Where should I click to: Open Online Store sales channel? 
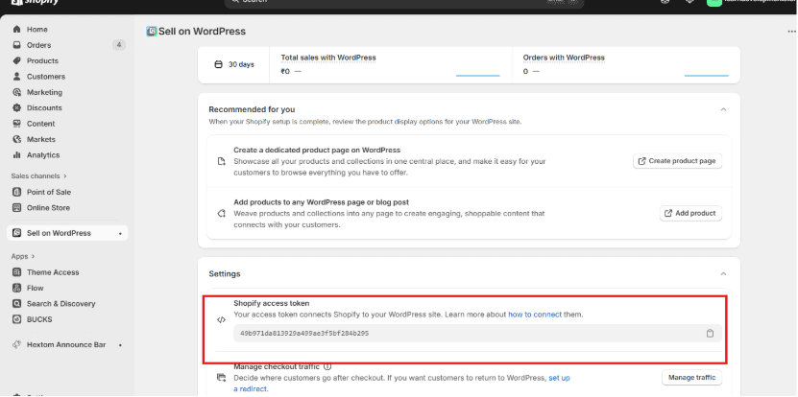(48, 207)
